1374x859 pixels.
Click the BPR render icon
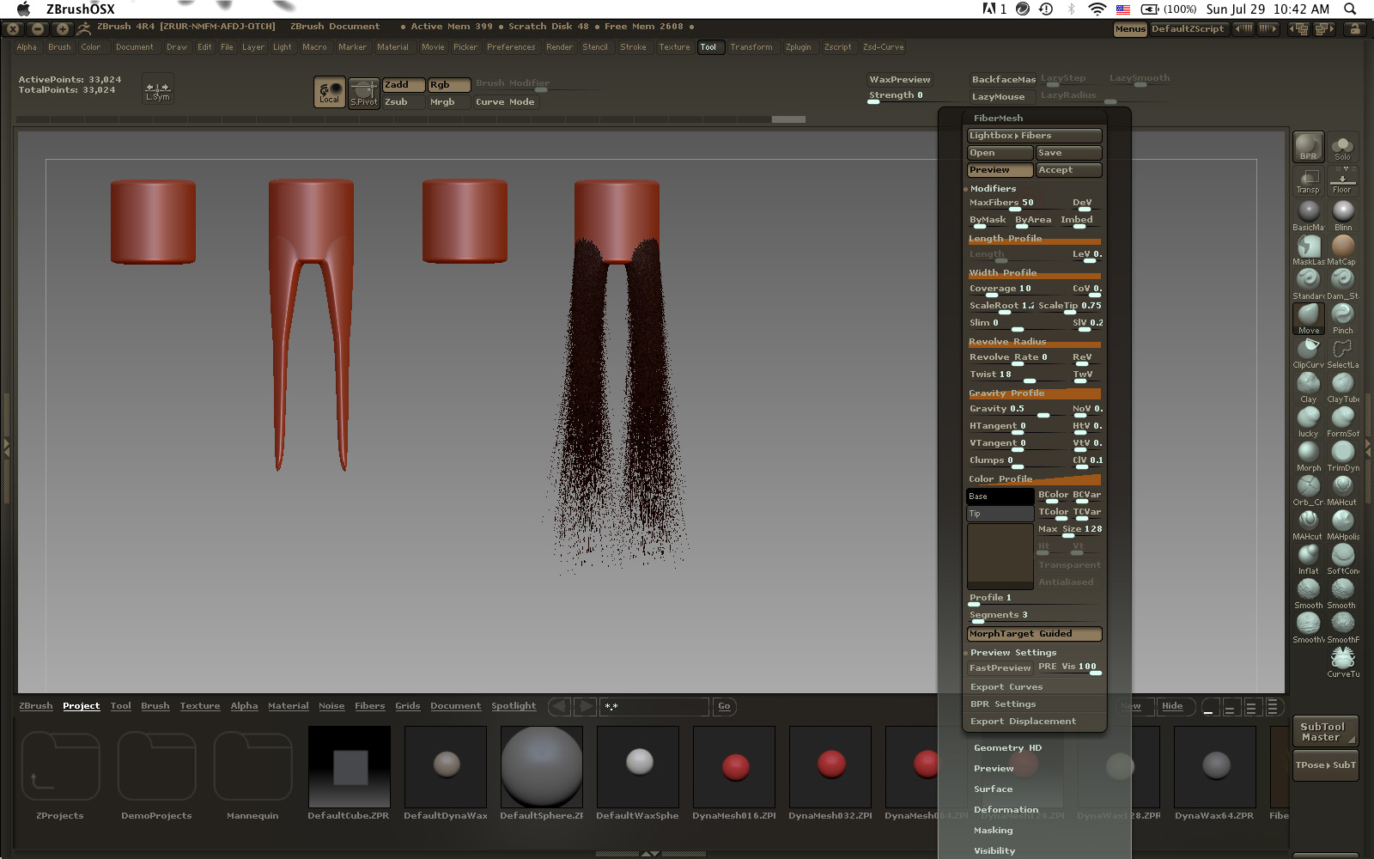pos(1308,147)
